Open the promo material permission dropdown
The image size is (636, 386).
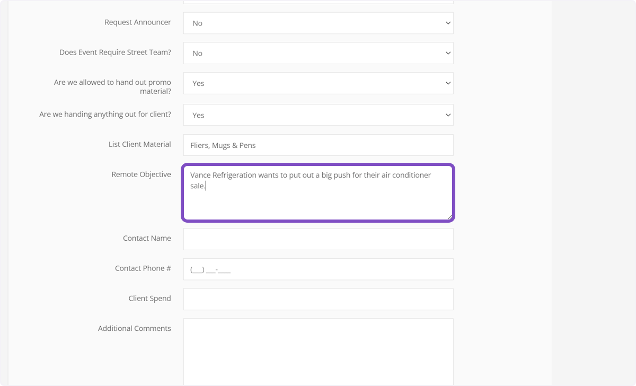(318, 83)
